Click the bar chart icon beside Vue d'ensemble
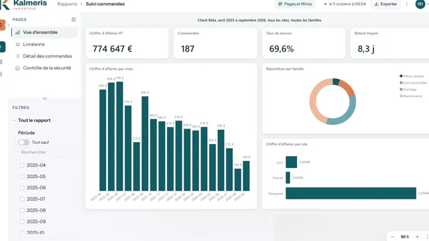The image size is (429, 241). 18,32
